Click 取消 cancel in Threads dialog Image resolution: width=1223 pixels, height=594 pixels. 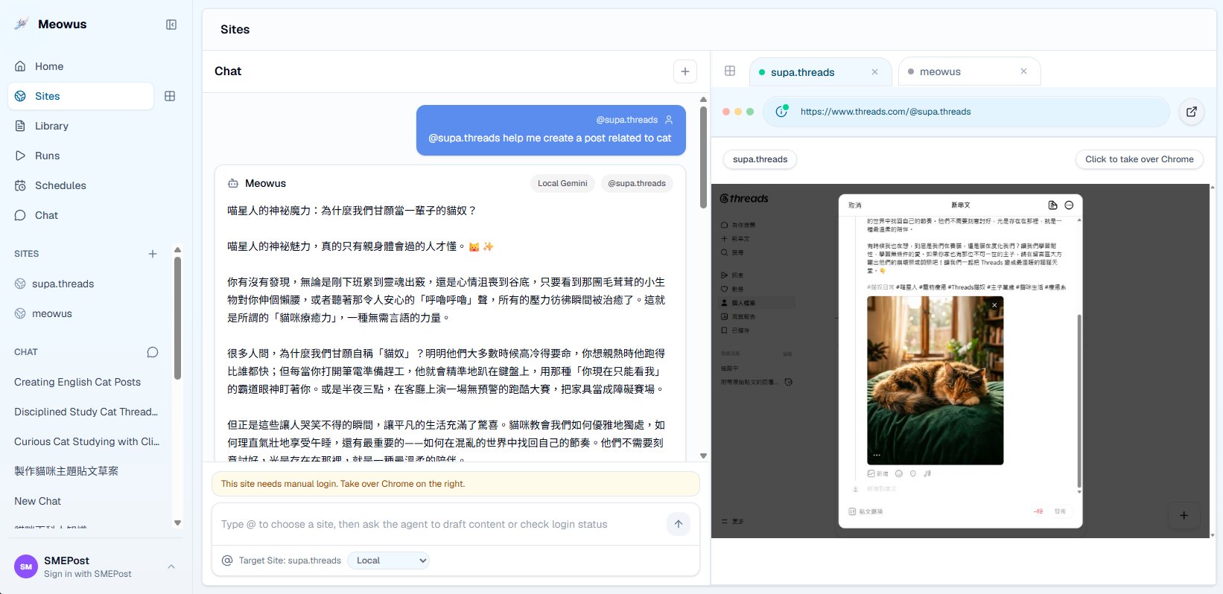[855, 205]
